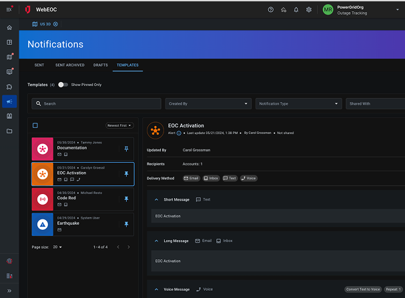Image resolution: width=405 pixels, height=298 pixels.
Task: Click Convert Text to Voice button
Action: click(x=363, y=289)
